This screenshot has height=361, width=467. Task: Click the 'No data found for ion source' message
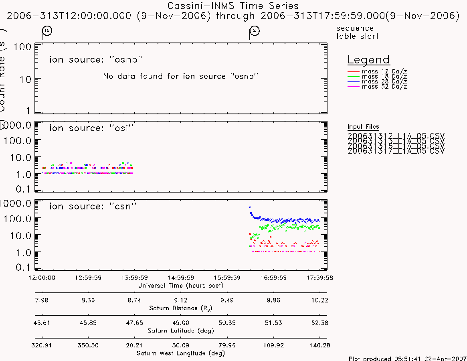[x=180, y=76]
